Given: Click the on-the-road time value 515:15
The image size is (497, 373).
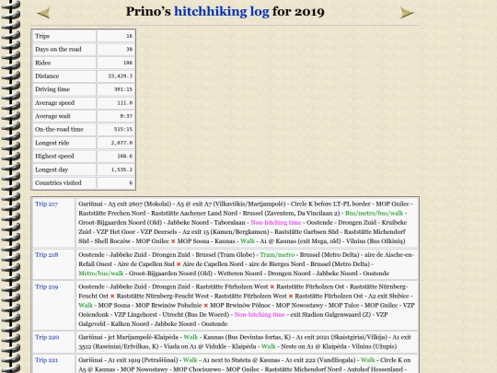Looking at the screenshot, I should (x=123, y=130).
